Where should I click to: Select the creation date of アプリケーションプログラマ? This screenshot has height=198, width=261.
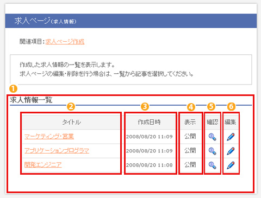149,151
